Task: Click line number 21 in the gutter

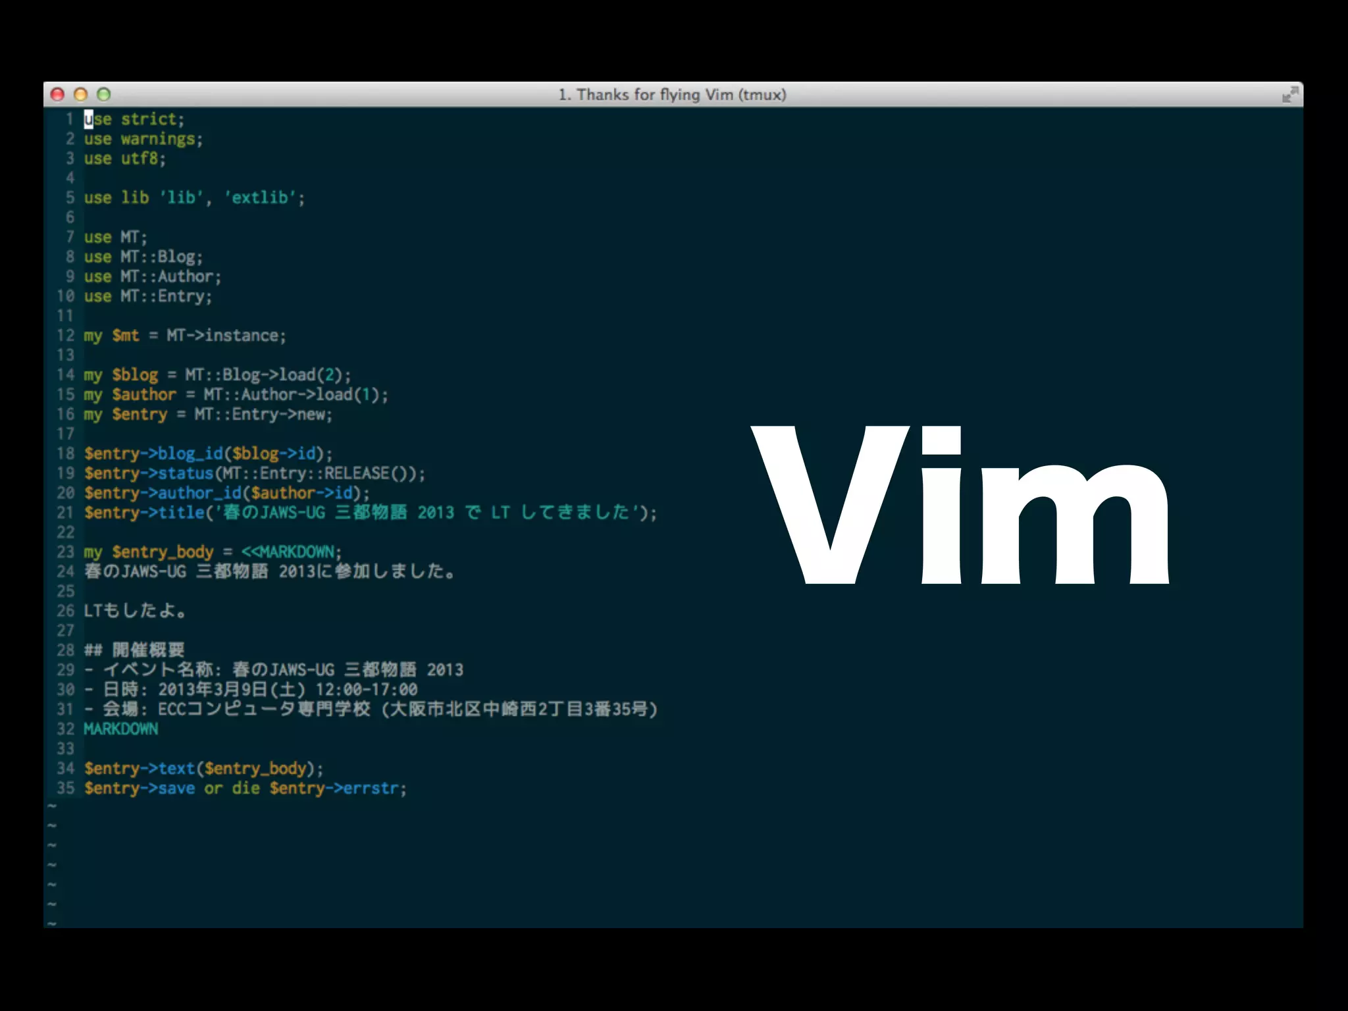Action: 66,513
